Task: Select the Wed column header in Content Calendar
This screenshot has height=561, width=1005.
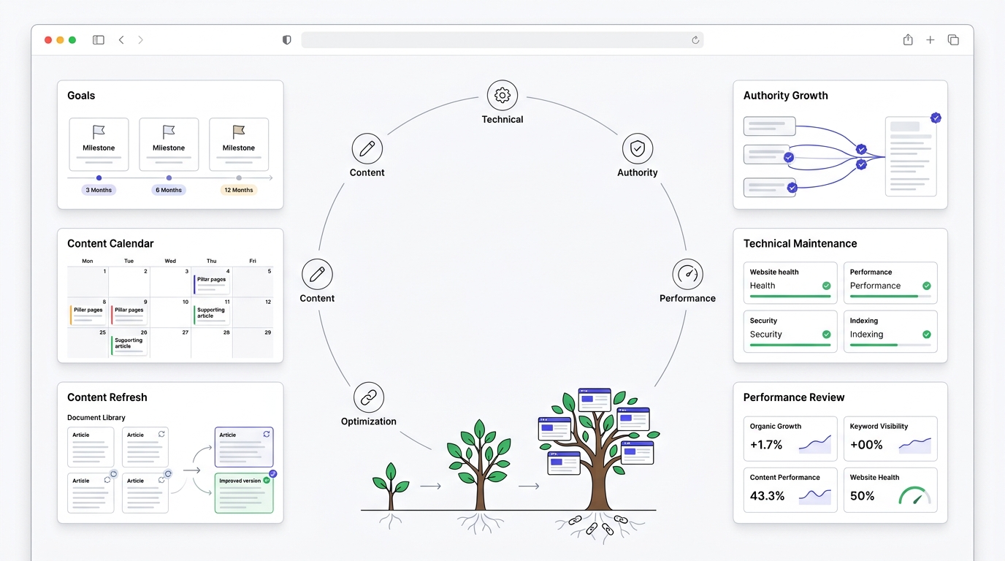Action: pos(170,261)
